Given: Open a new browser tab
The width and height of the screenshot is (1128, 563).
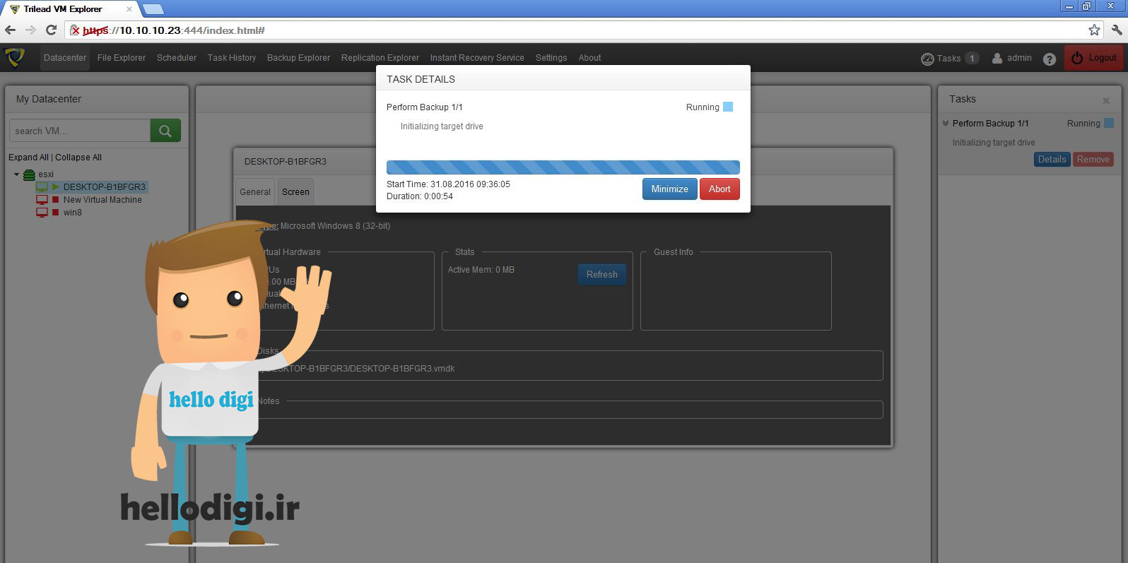Looking at the screenshot, I should point(153,9).
